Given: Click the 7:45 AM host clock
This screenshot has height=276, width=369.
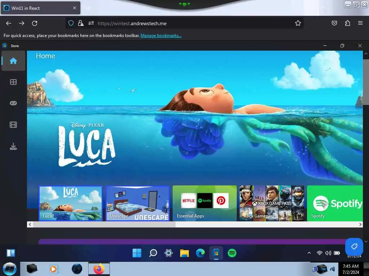Looking at the screenshot, I should 351,266.
